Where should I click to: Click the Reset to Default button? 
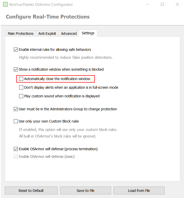pos(31,191)
